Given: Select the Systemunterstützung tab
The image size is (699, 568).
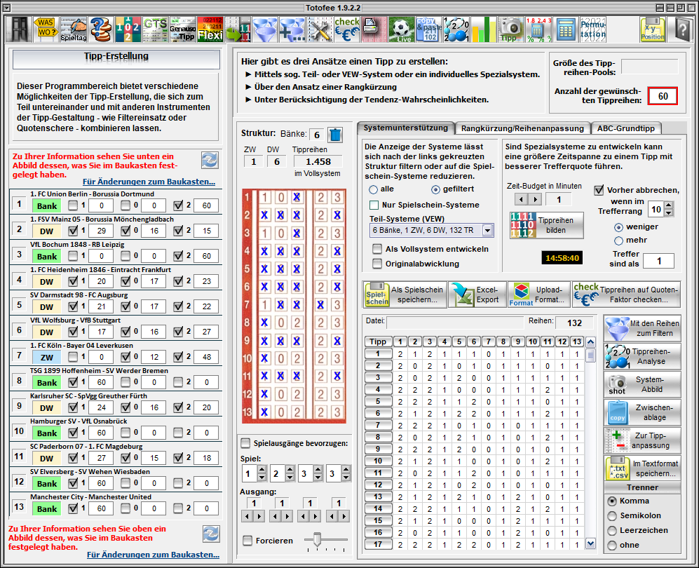Looking at the screenshot, I should tap(405, 128).
